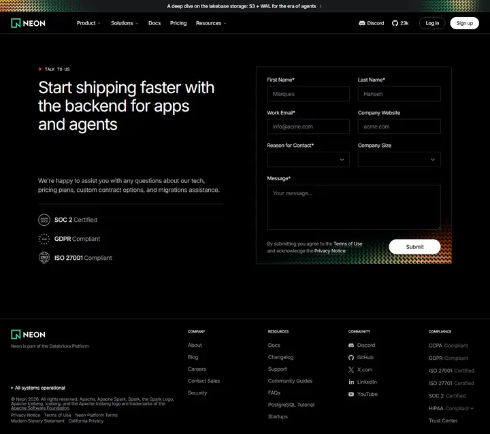Open Neon Platform Terms link

tap(96, 415)
